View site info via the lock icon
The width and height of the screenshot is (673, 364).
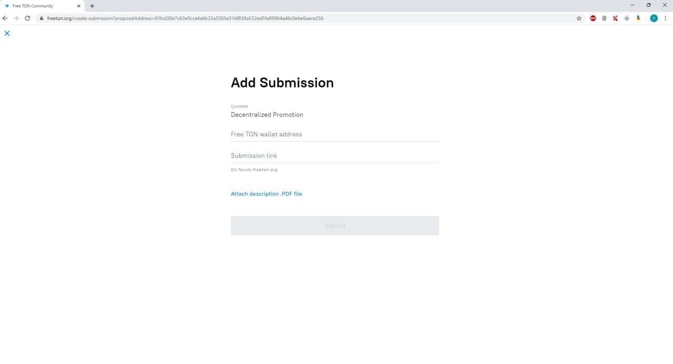point(41,18)
